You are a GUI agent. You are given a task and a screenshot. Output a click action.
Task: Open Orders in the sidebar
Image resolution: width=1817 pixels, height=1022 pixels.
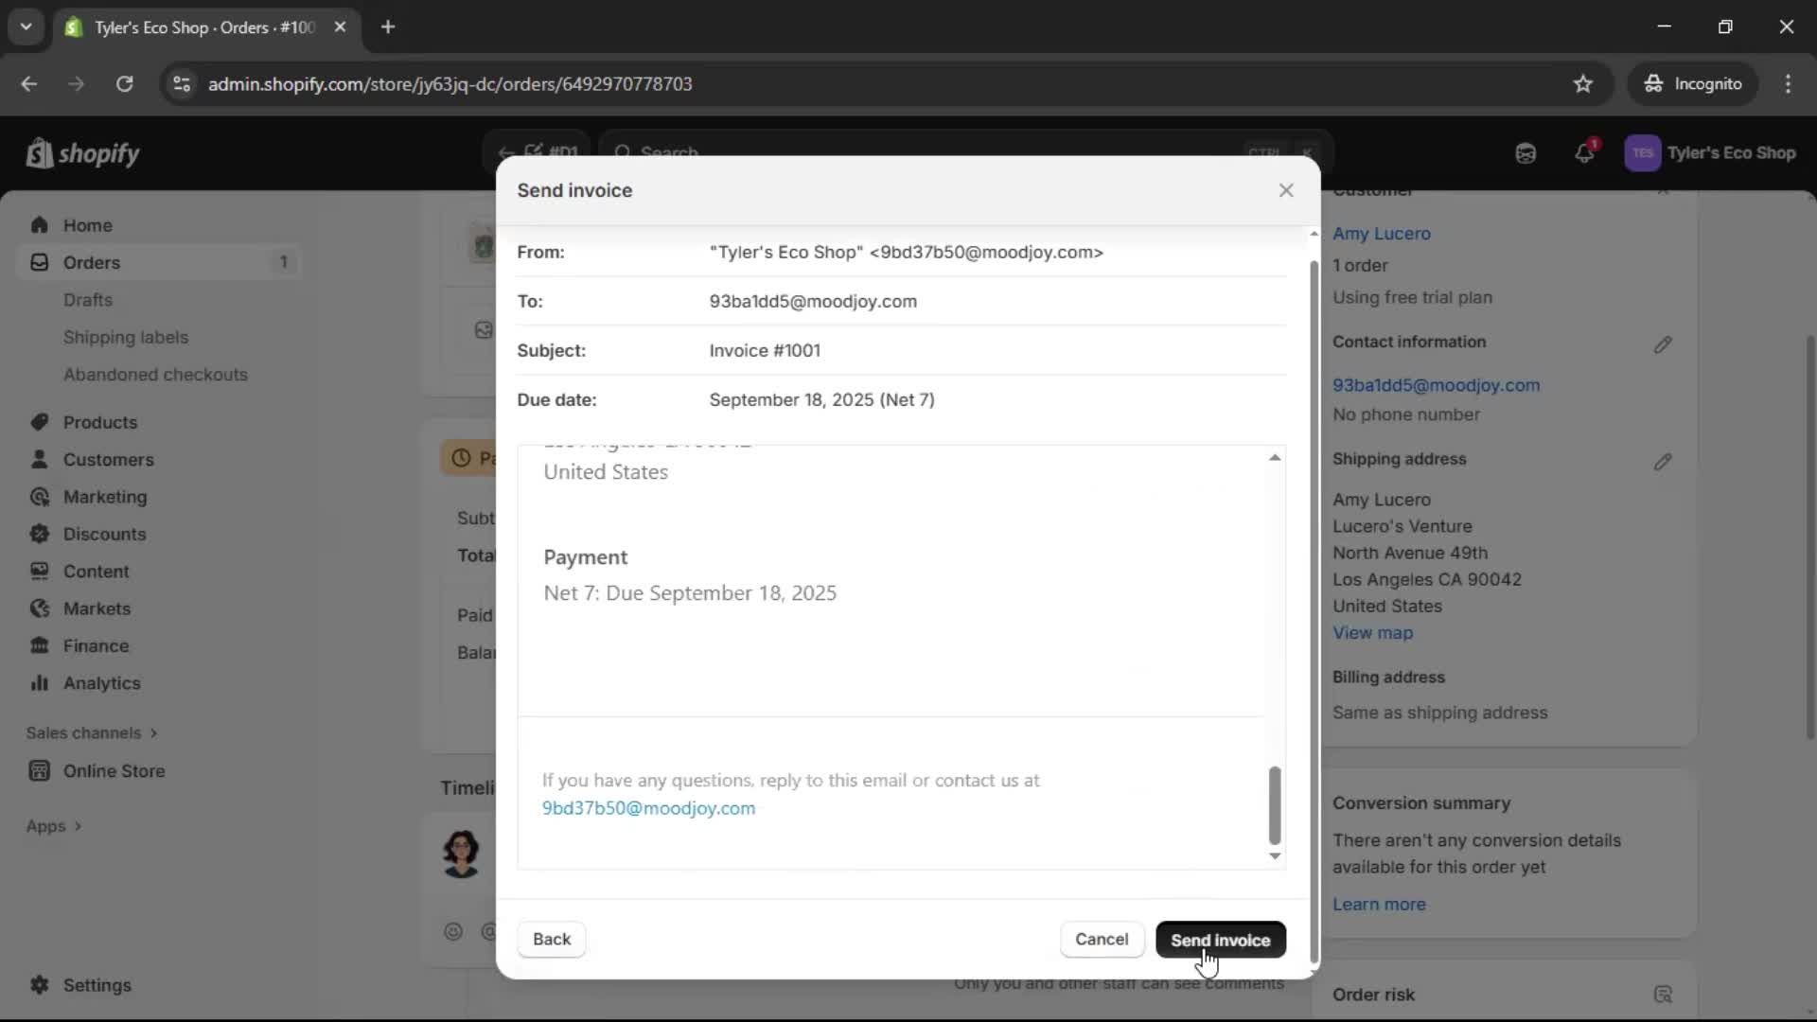92,262
